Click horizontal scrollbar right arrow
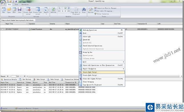The width and height of the screenshot is (184, 112). pyautogui.click(x=181, y=76)
